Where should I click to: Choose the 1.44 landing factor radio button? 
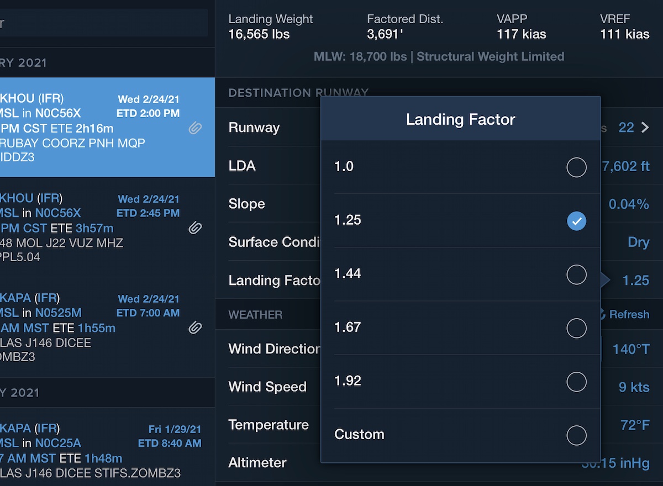tap(576, 274)
